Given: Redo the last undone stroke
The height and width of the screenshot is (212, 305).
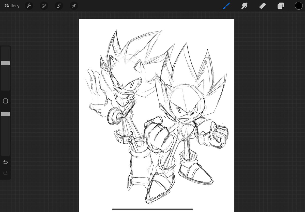Looking at the screenshot, I should (x=5, y=173).
